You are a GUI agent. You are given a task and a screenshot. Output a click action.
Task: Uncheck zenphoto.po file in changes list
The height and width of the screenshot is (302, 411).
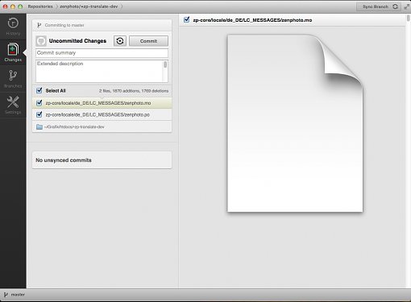(x=39, y=114)
